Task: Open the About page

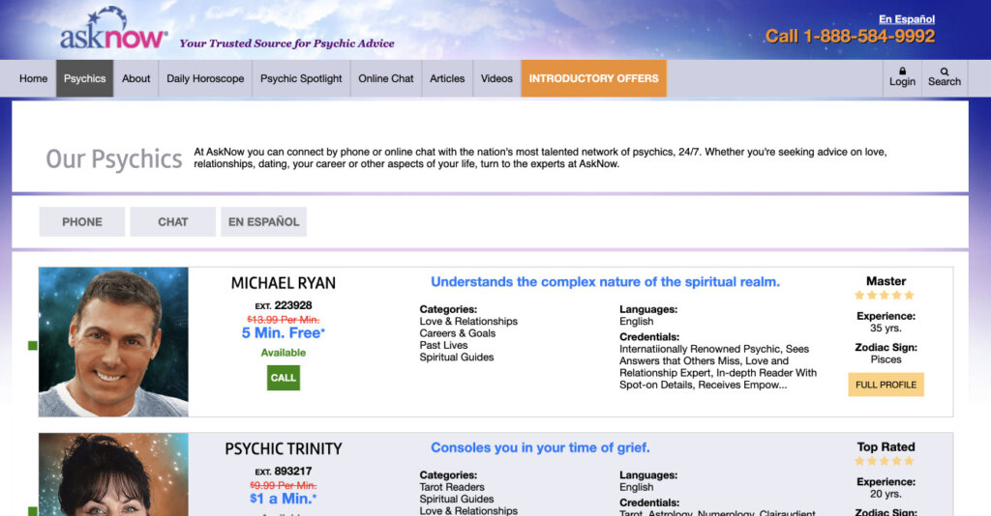Action: 135,78
